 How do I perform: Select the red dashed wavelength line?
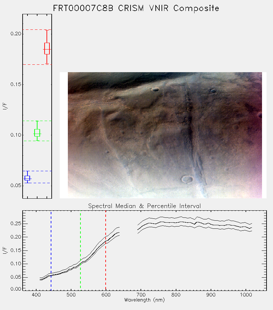click(106, 250)
